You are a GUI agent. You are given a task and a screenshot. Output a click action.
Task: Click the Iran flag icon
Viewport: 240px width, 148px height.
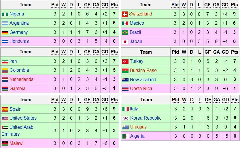click(x=5, y=61)
